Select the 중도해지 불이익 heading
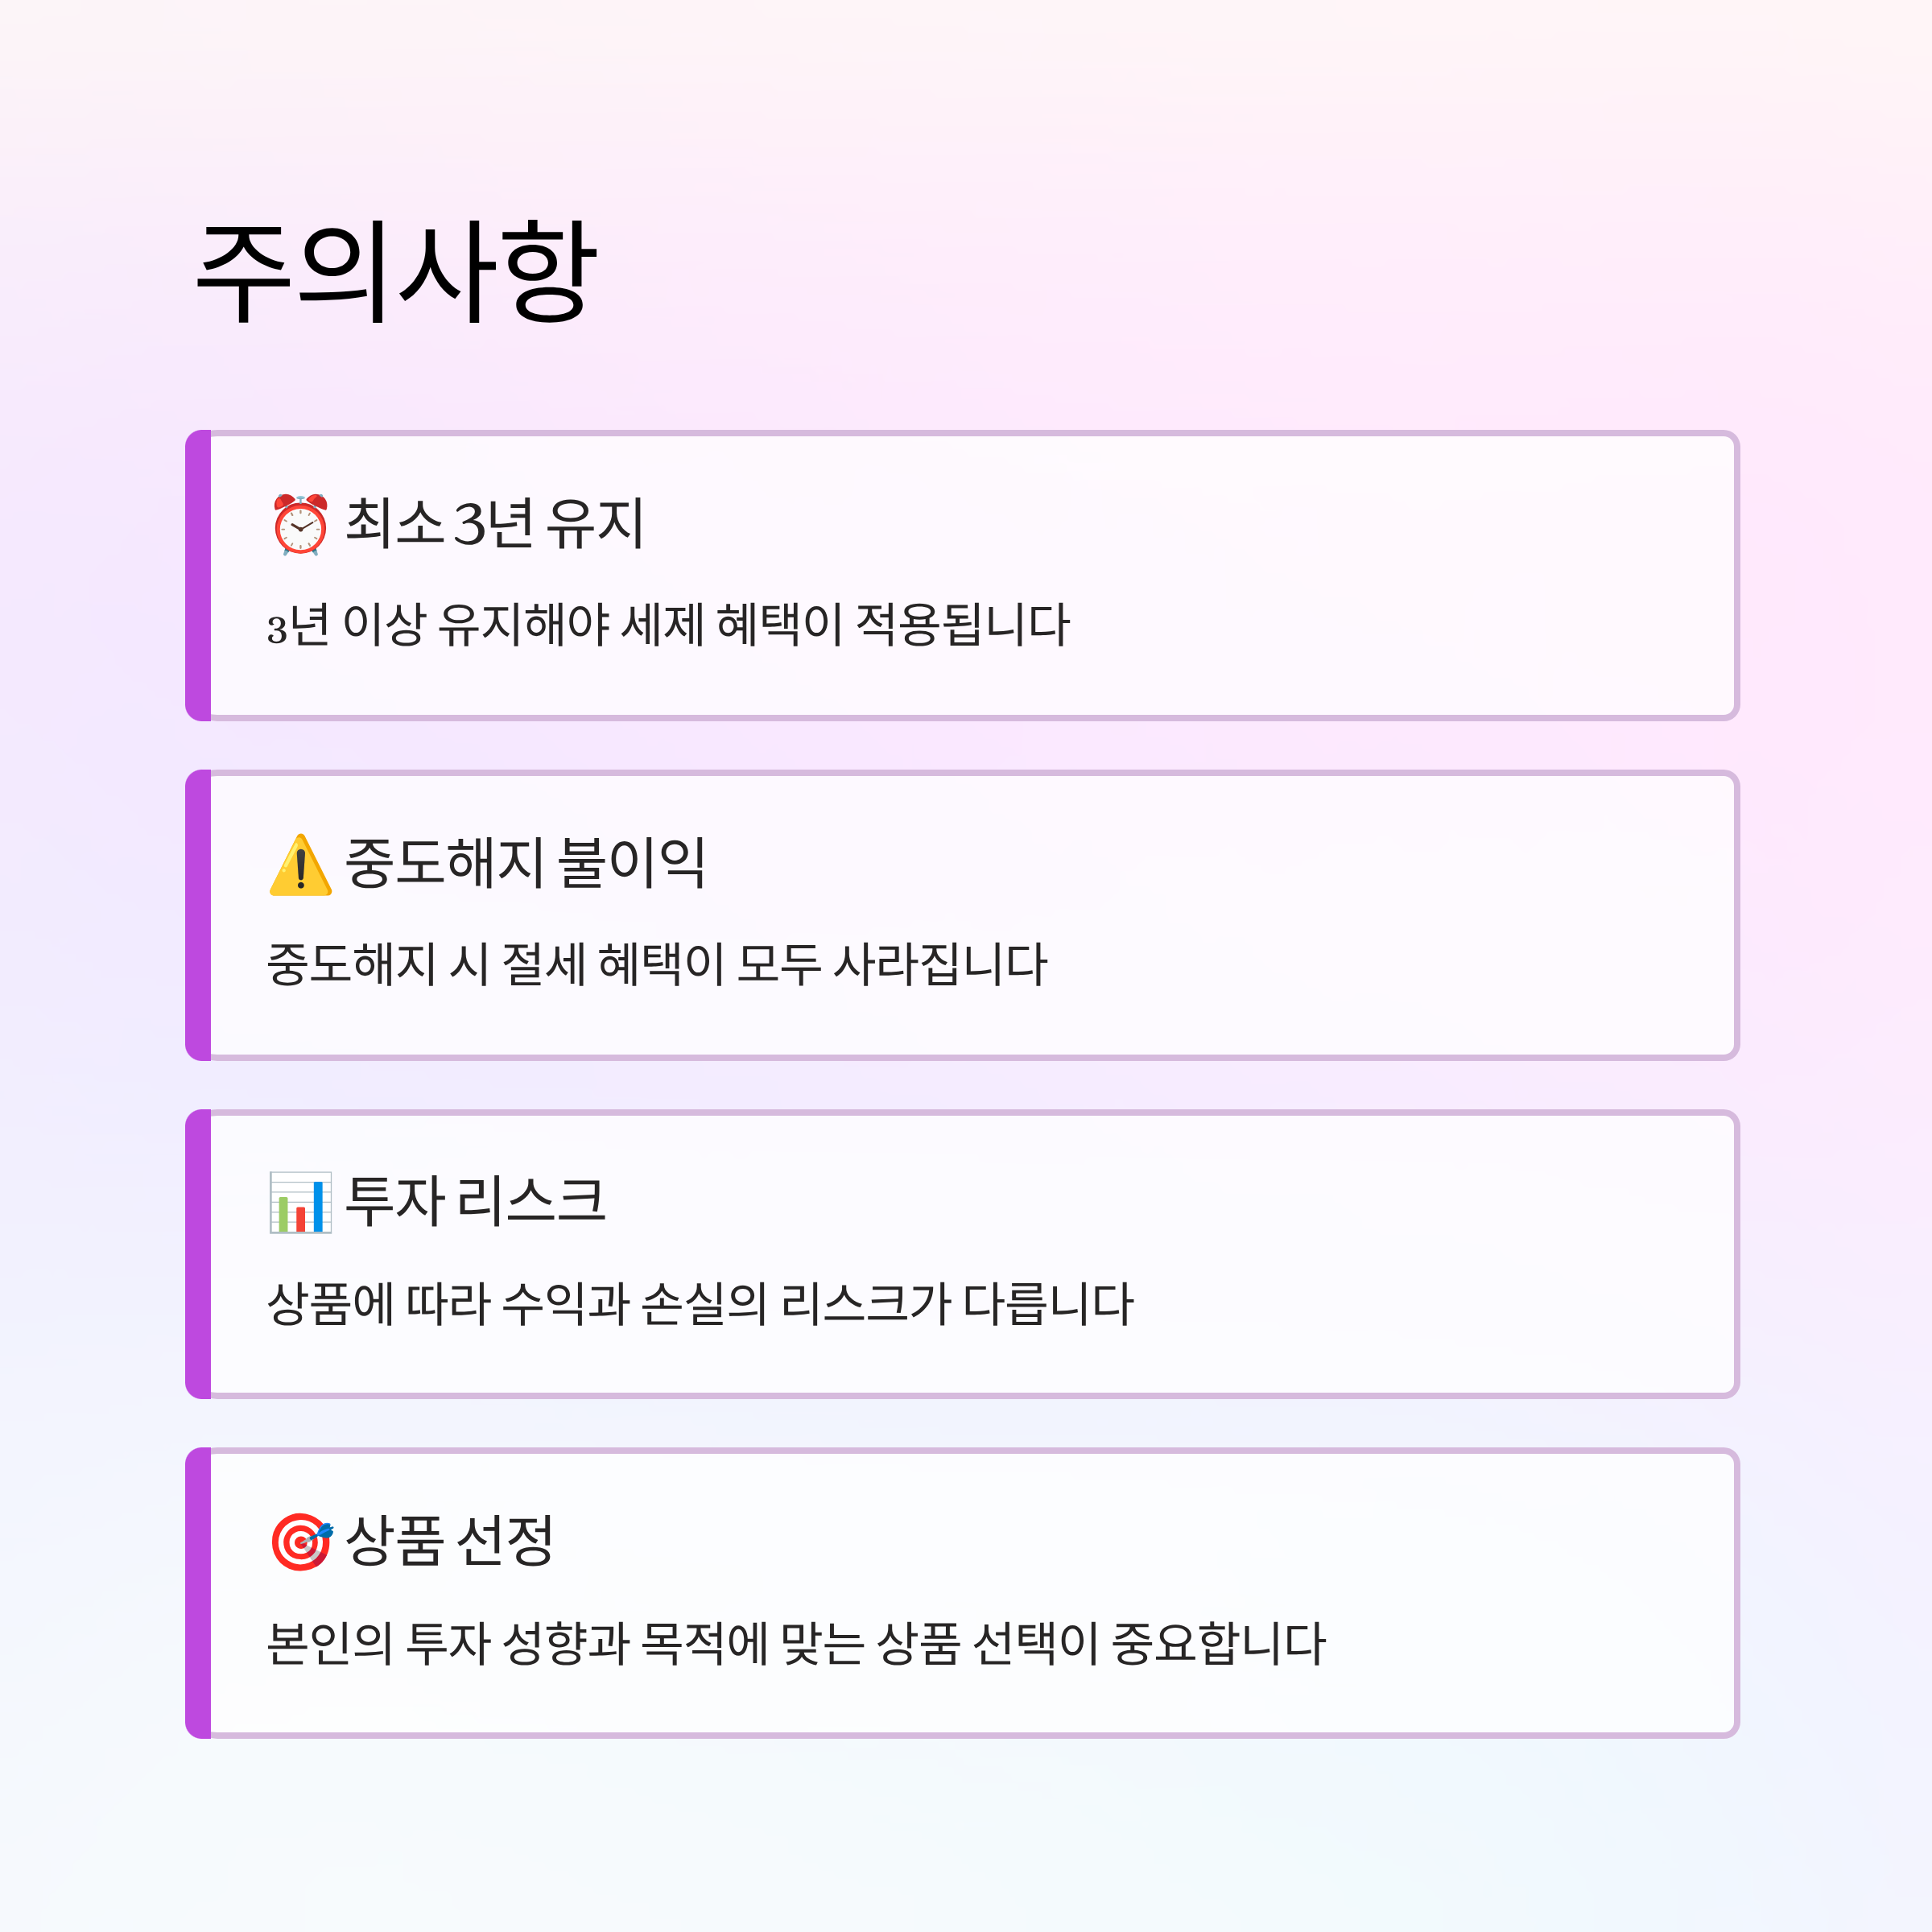 pyautogui.click(x=525, y=862)
